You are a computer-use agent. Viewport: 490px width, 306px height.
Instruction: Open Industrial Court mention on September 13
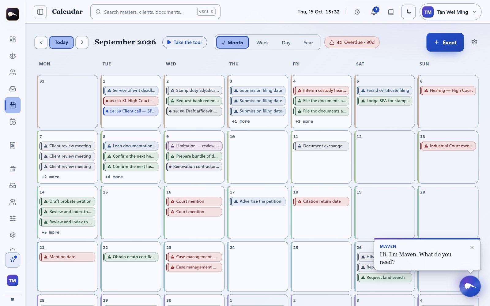(x=448, y=146)
